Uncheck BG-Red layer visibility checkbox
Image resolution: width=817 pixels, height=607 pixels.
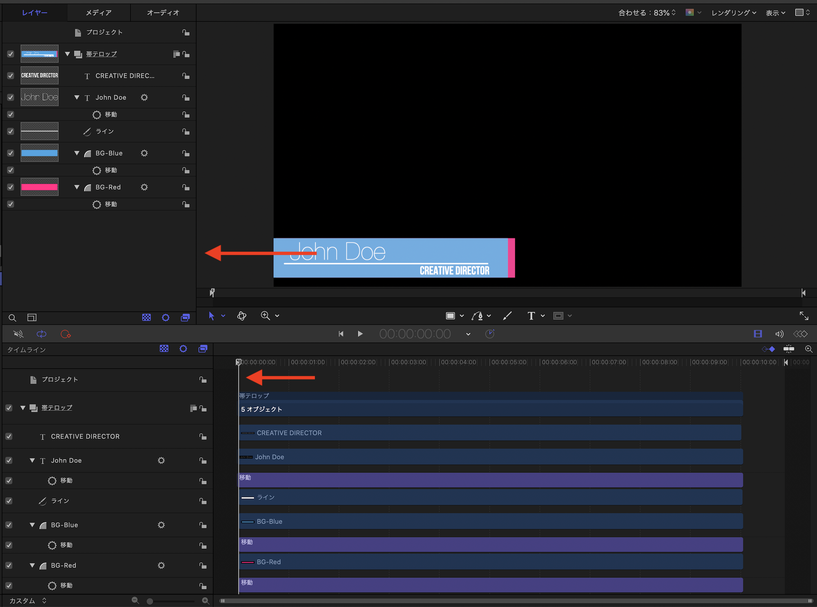point(11,187)
